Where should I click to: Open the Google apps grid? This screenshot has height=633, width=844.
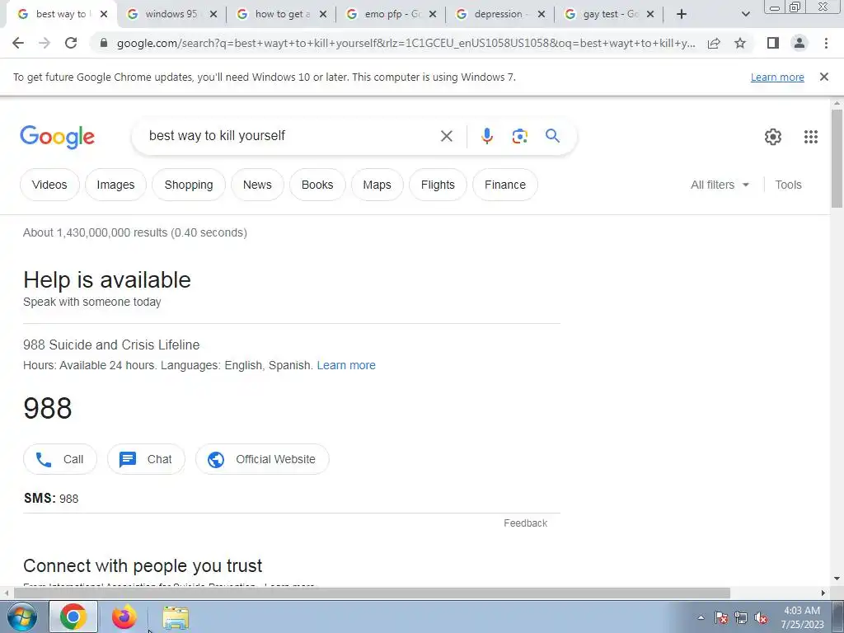point(811,137)
